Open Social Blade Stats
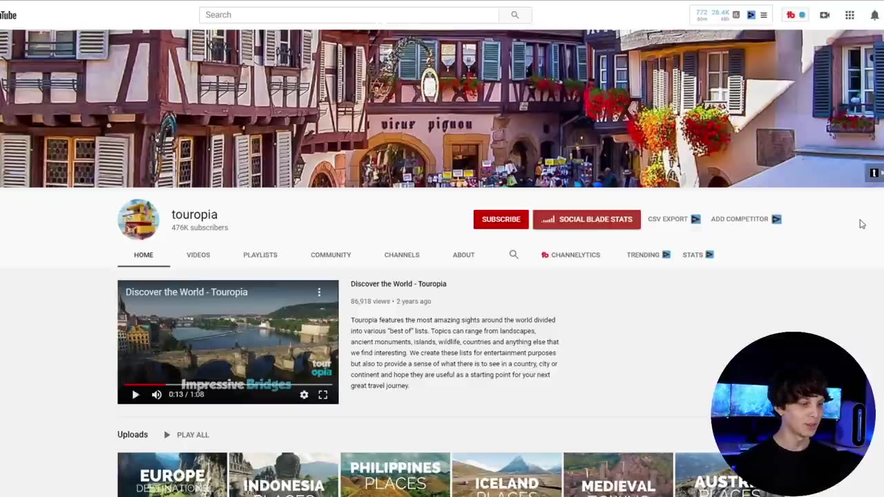The image size is (884, 497). point(587,220)
